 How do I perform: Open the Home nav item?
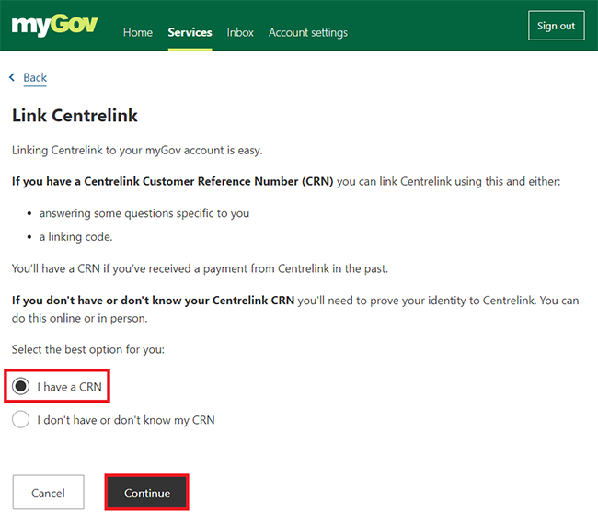click(x=138, y=32)
